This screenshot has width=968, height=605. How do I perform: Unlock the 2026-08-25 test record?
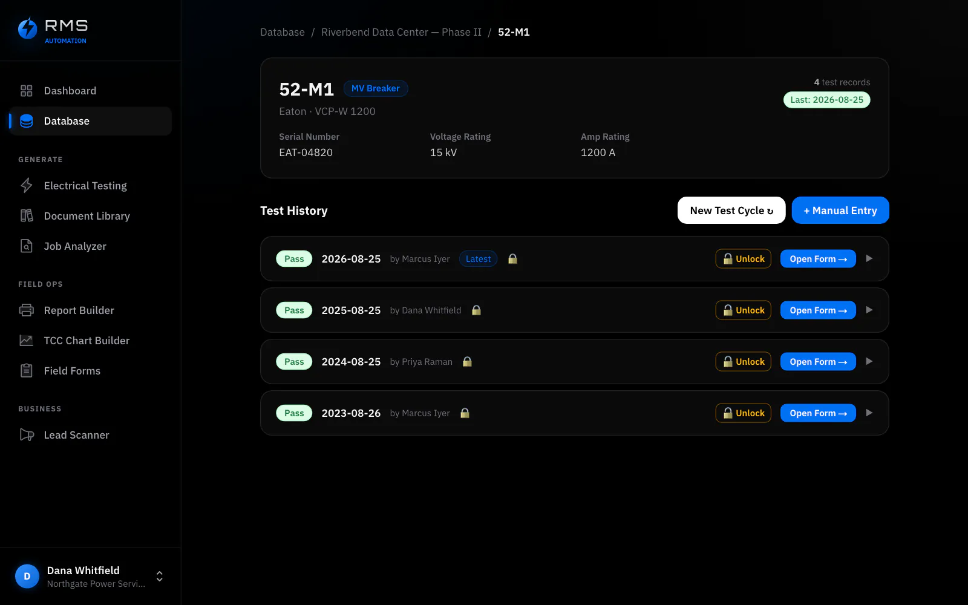click(744, 259)
